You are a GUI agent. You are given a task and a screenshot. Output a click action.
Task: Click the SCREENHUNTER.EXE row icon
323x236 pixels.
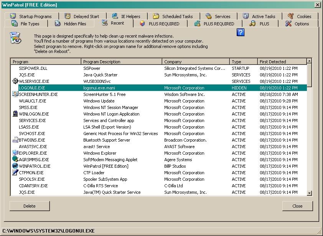(15, 94)
